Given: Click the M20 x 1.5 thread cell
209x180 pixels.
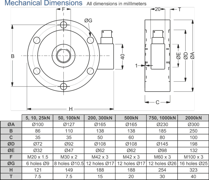Looking at the screenshot, I should pyautogui.click(x=37, y=157).
